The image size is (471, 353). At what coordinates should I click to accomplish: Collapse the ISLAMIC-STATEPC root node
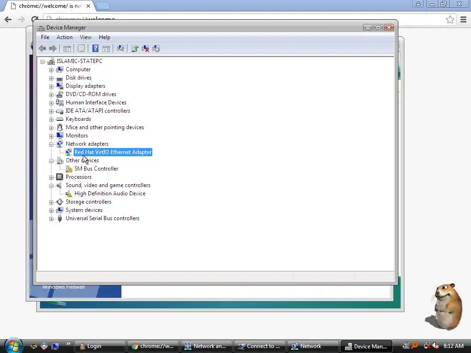pyautogui.click(x=43, y=62)
